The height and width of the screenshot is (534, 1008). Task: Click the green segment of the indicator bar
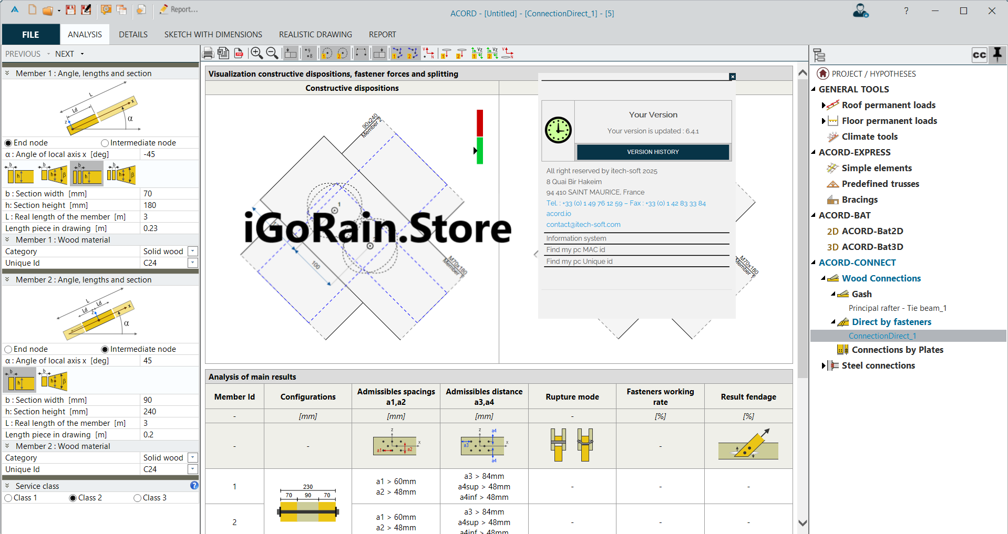tap(480, 151)
